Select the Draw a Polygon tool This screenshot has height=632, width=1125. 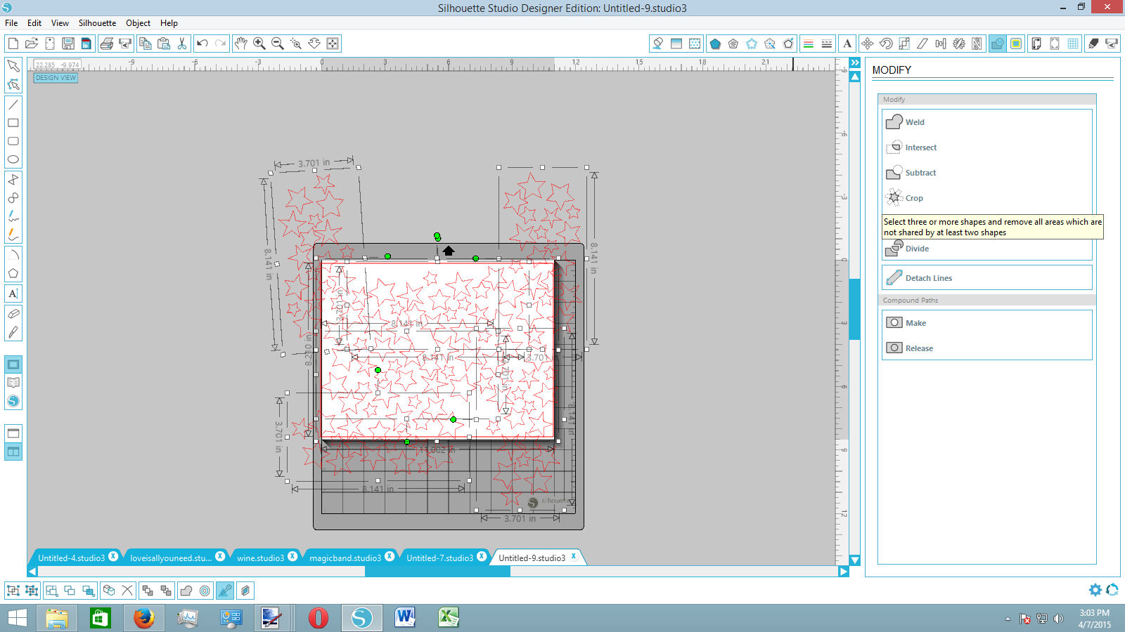[13, 273]
